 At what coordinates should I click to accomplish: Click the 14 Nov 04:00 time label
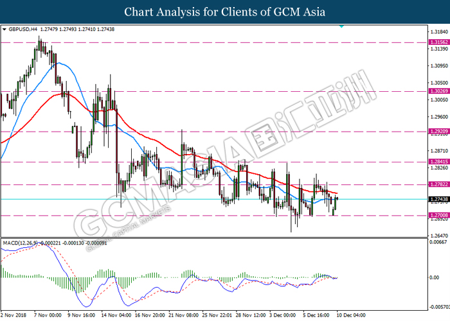pyautogui.click(x=116, y=315)
